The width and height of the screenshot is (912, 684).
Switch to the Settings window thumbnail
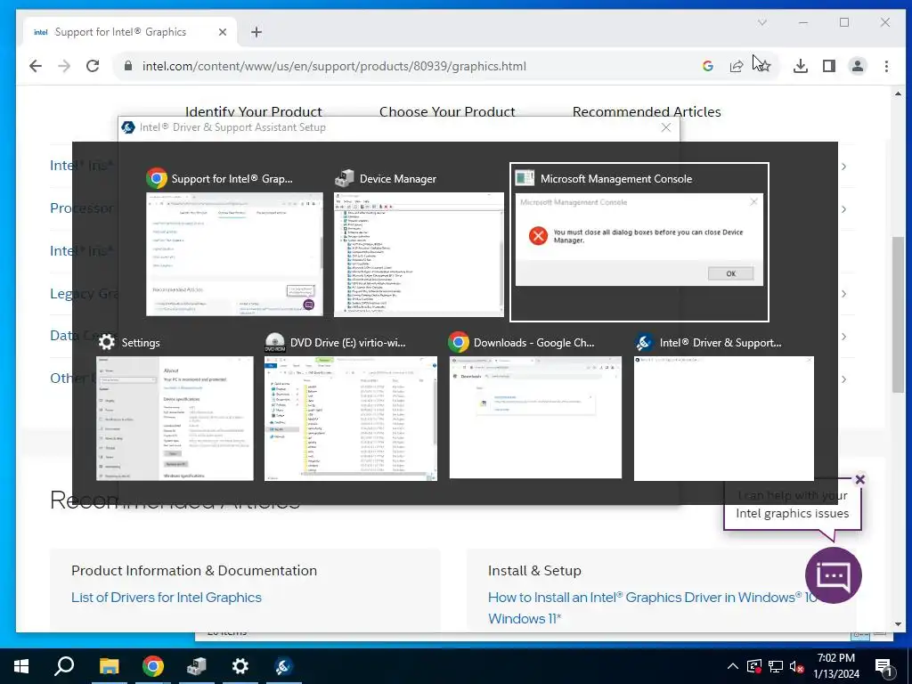[x=175, y=419]
